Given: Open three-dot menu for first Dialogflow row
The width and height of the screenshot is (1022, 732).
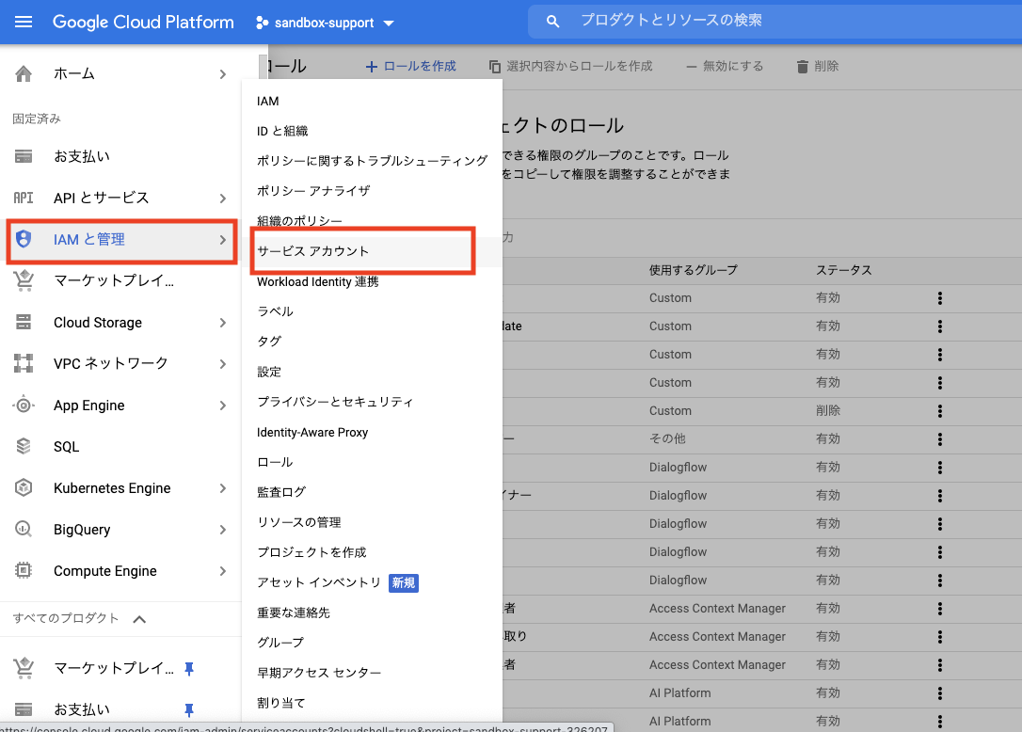Looking at the screenshot, I should click(940, 468).
